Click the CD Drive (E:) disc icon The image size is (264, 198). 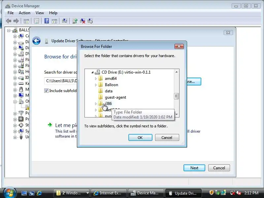click(97, 72)
